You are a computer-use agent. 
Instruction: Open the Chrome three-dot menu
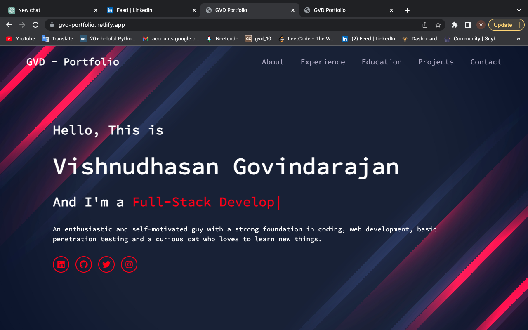click(x=519, y=25)
